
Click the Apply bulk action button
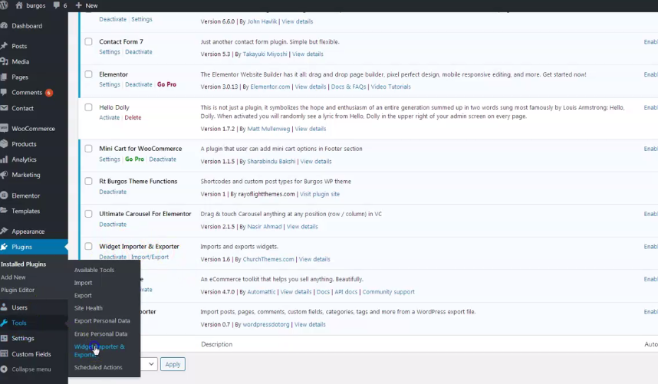coord(173,364)
